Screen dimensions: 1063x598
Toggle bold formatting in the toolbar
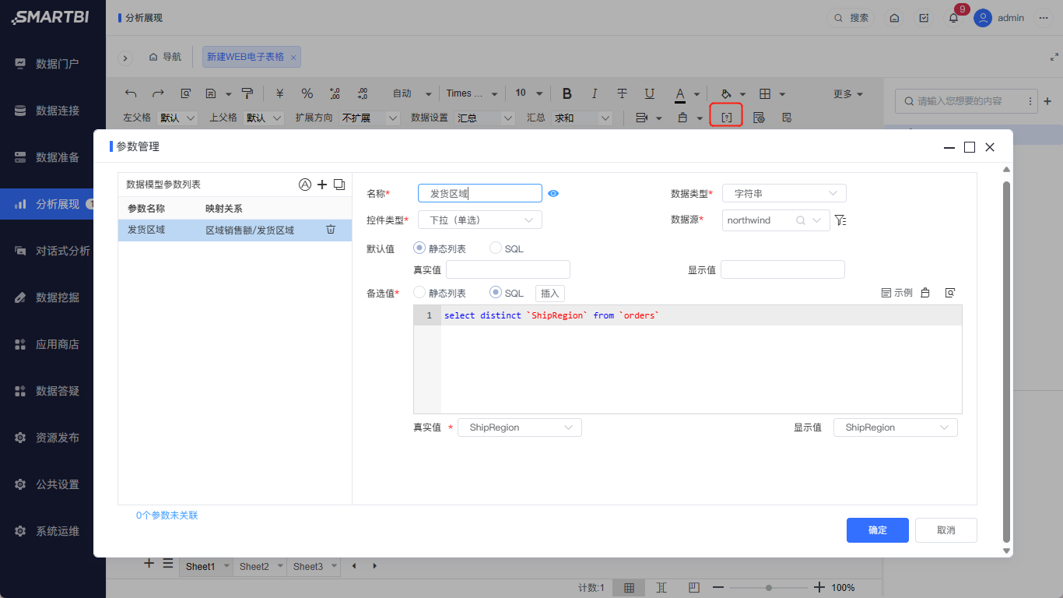567,93
